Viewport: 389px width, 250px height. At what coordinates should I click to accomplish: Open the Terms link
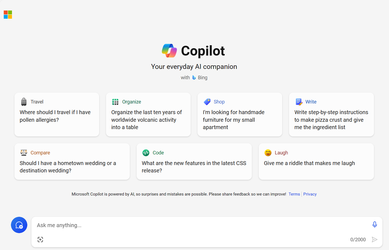[294, 194]
